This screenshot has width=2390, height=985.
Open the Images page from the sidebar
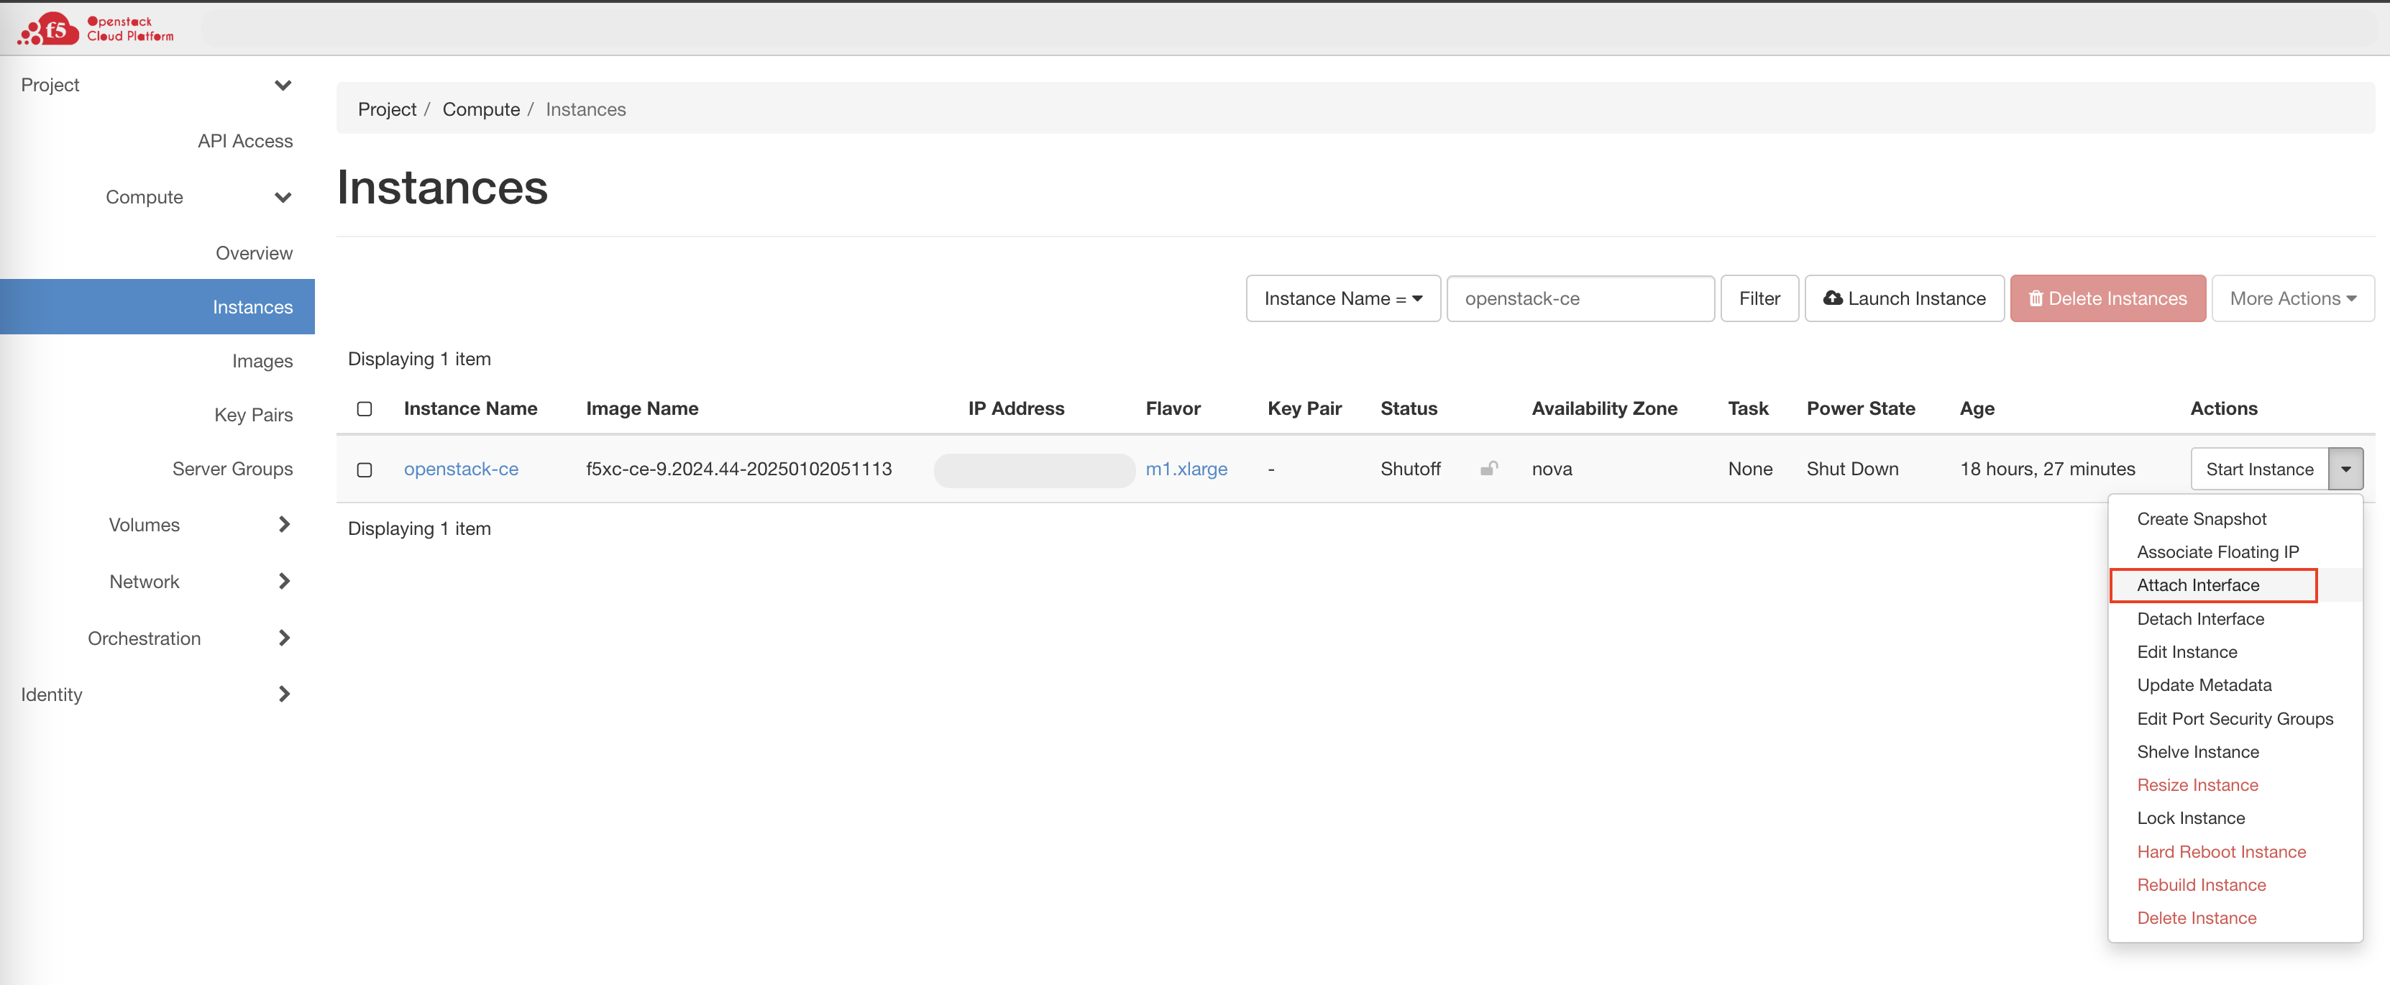[262, 361]
